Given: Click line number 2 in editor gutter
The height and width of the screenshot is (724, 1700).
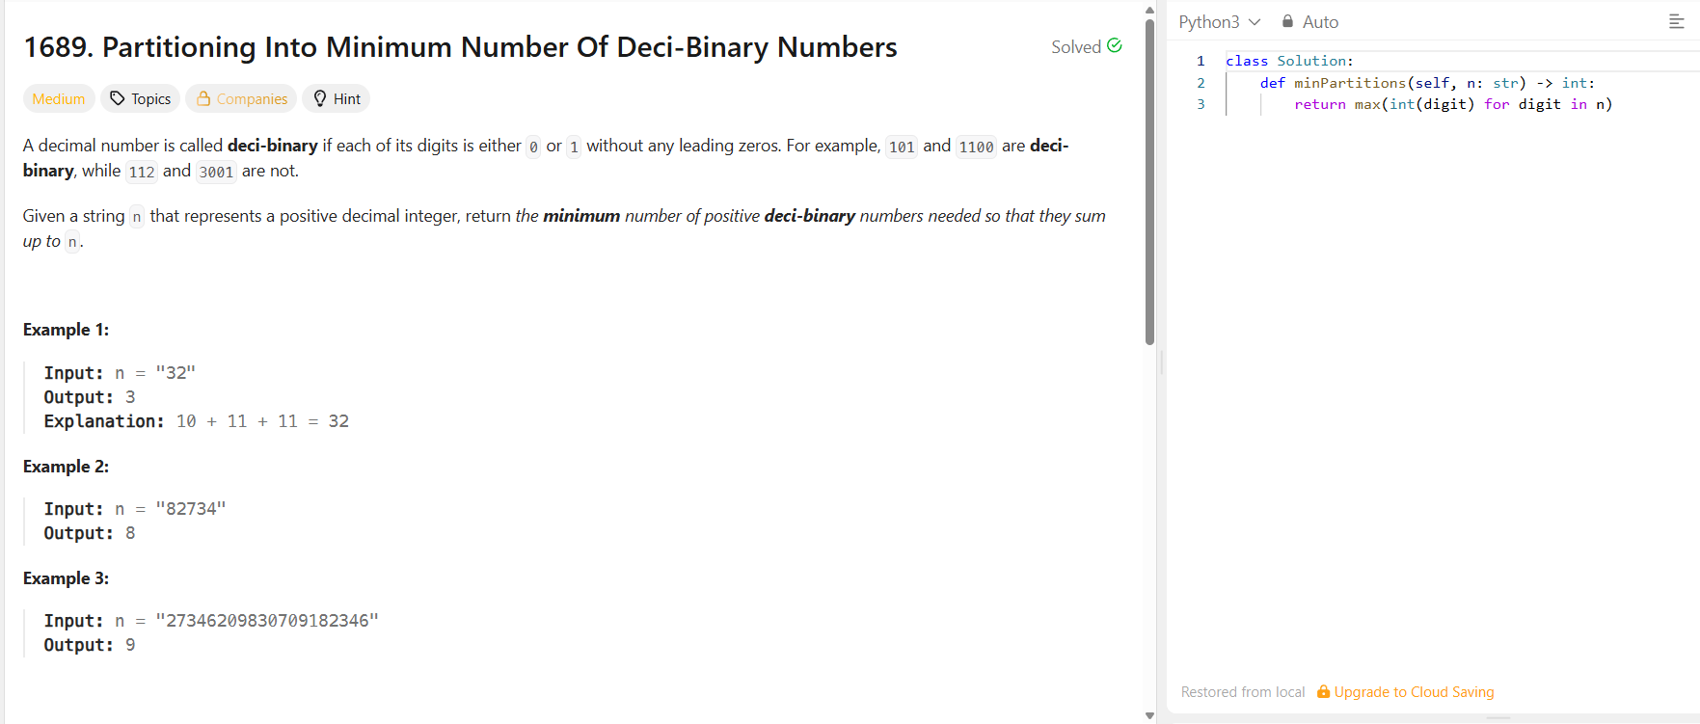Looking at the screenshot, I should (1201, 83).
